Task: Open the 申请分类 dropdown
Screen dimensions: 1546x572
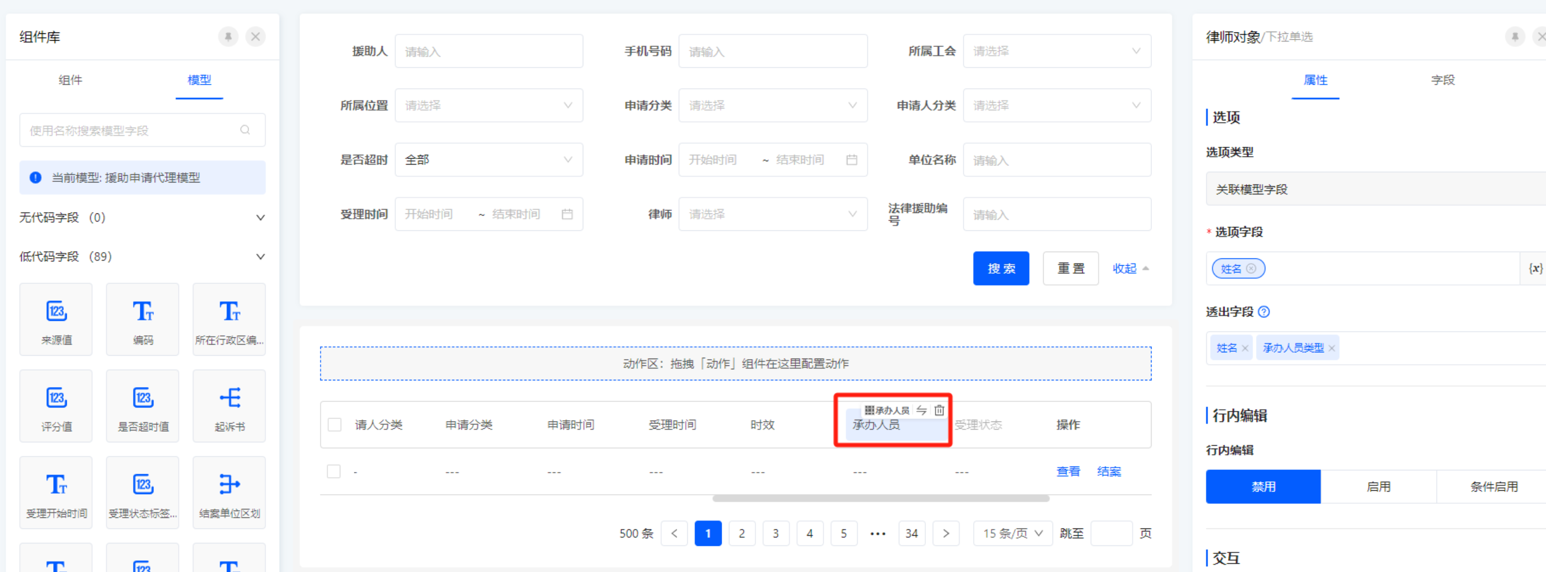Action: point(773,105)
